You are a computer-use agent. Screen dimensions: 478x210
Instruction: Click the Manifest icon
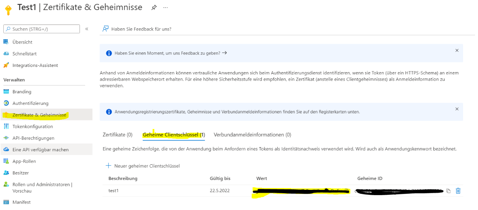[x=6, y=202]
